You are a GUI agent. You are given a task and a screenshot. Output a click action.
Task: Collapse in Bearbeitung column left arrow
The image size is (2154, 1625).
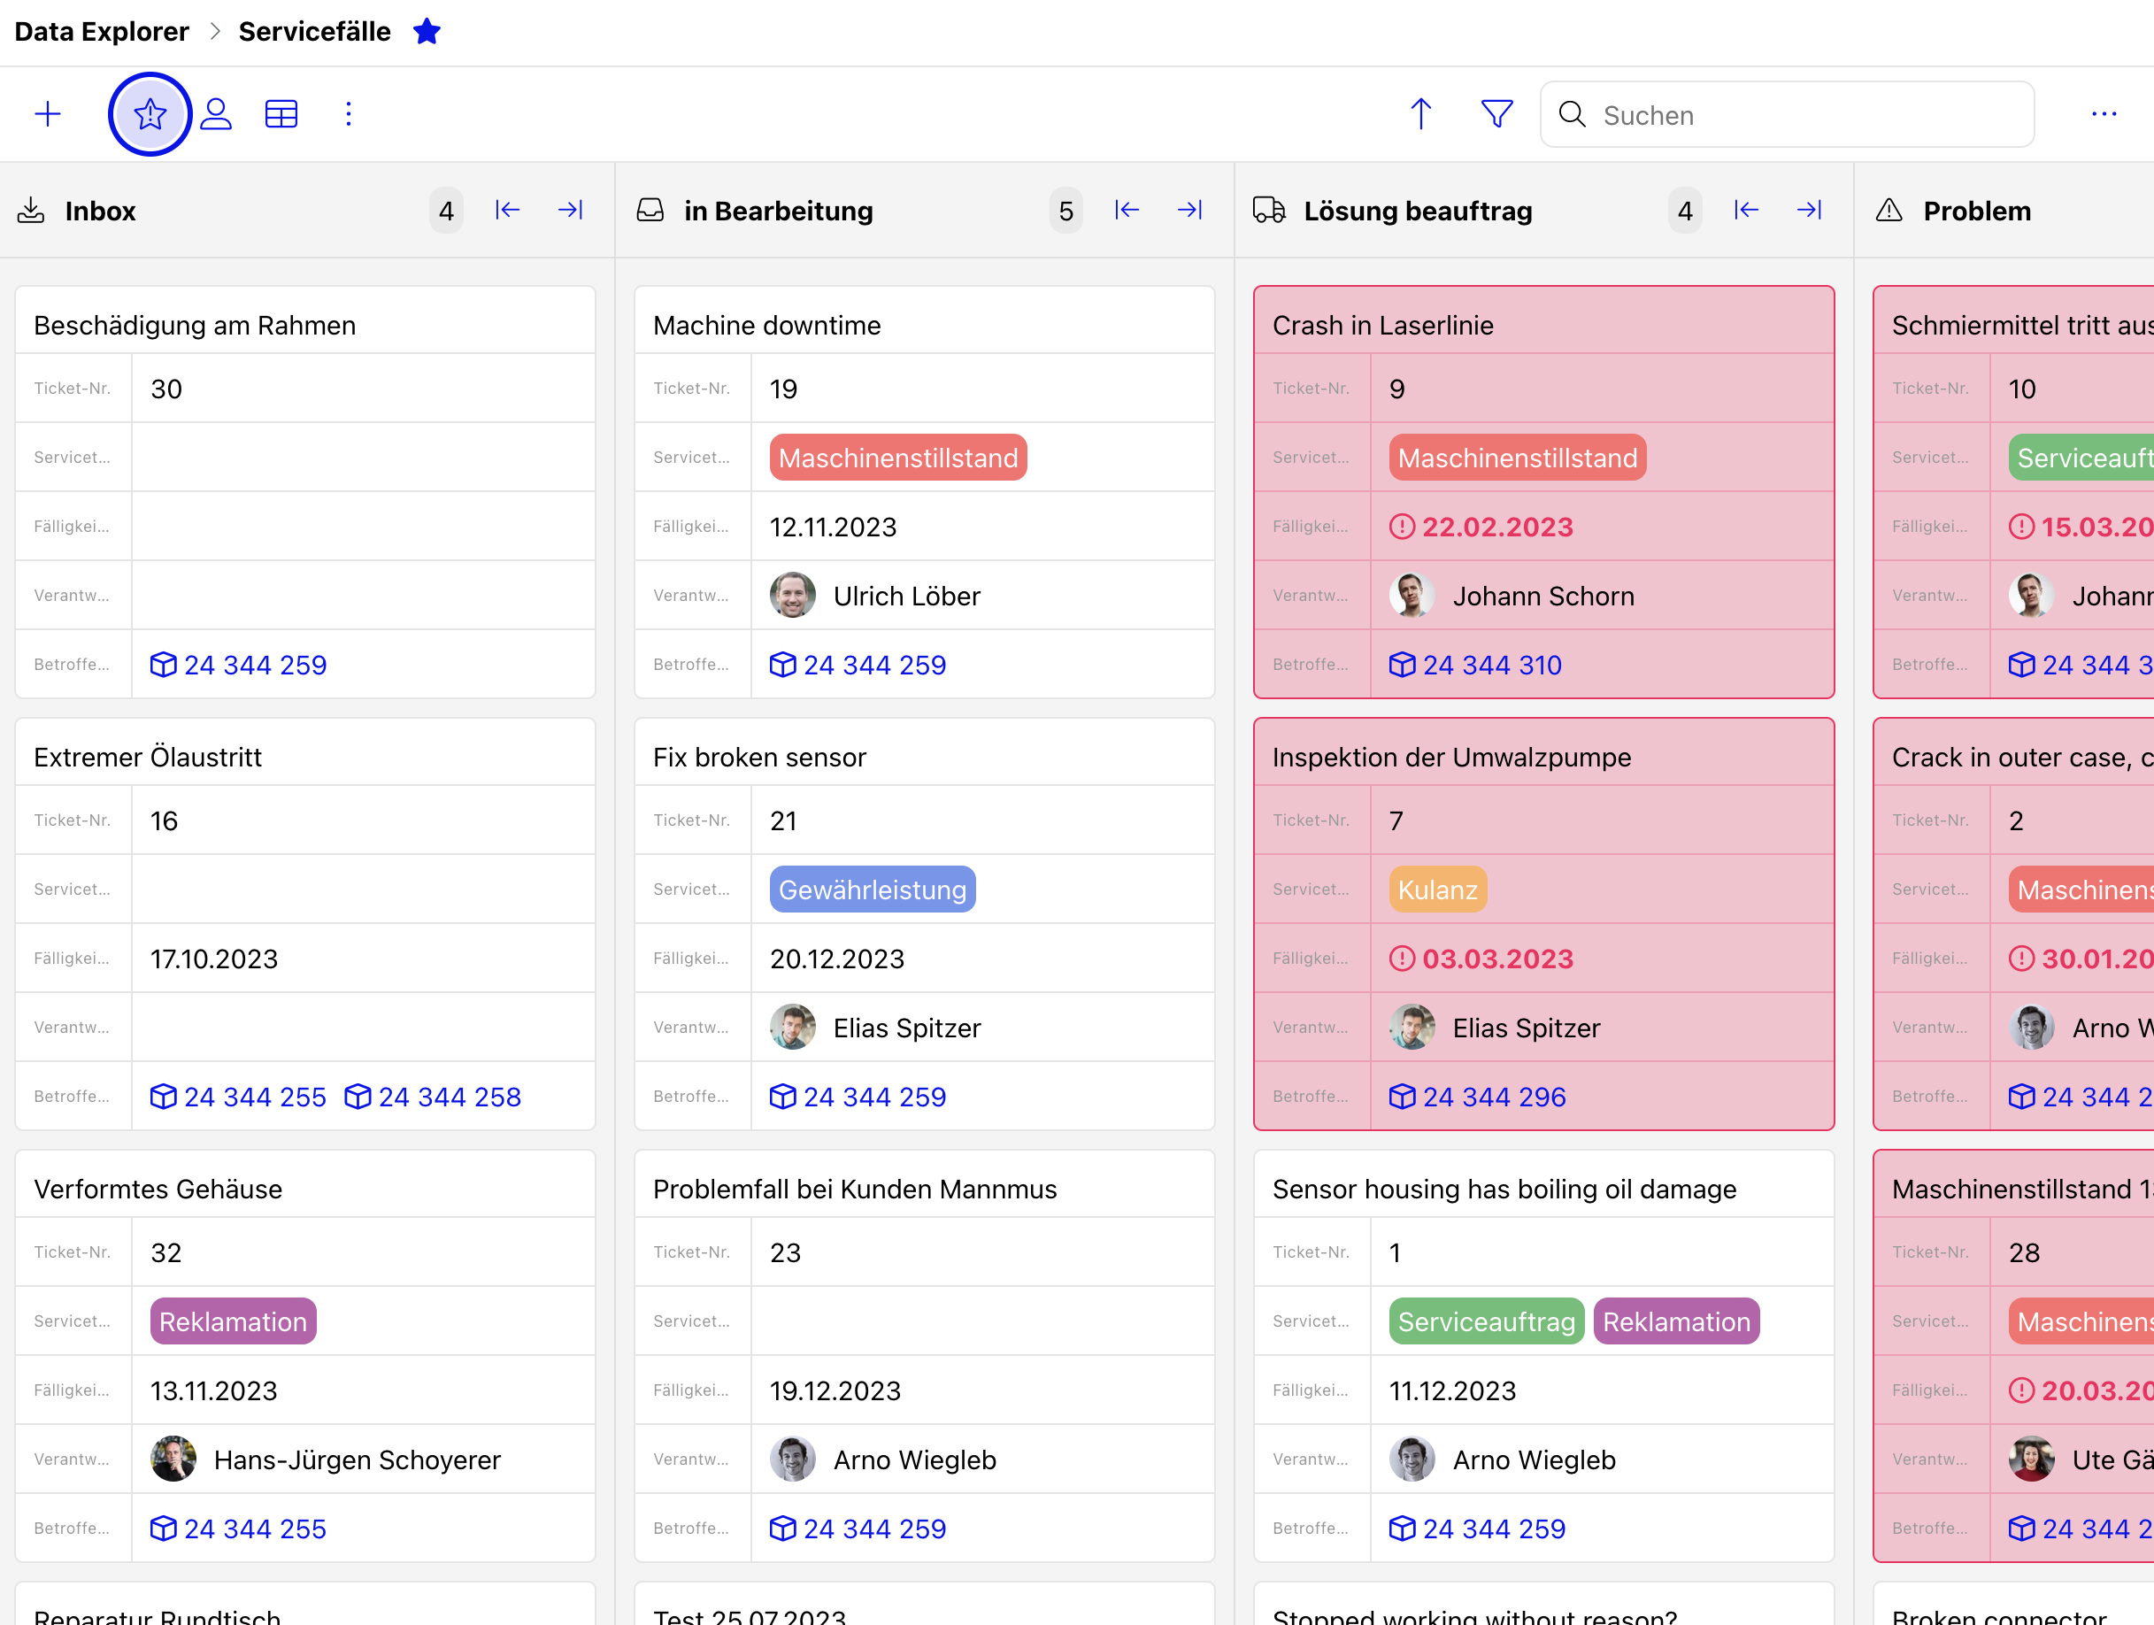pos(1127,211)
